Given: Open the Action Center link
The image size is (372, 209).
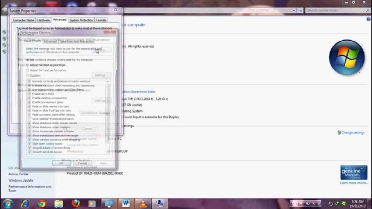Looking at the screenshot, I should [x=18, y=174].
